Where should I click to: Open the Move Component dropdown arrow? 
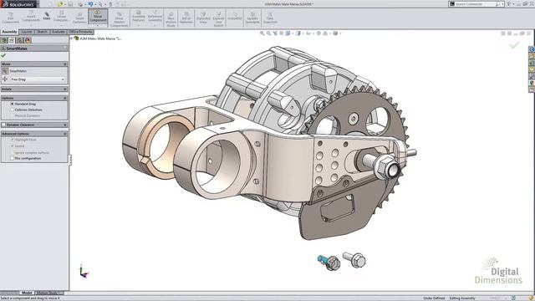tap(98, 26)
